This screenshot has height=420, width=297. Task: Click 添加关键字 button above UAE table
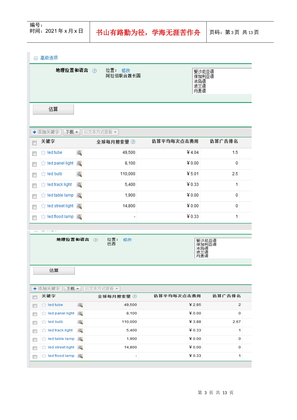pyautogui.click(x=46, y=132)
